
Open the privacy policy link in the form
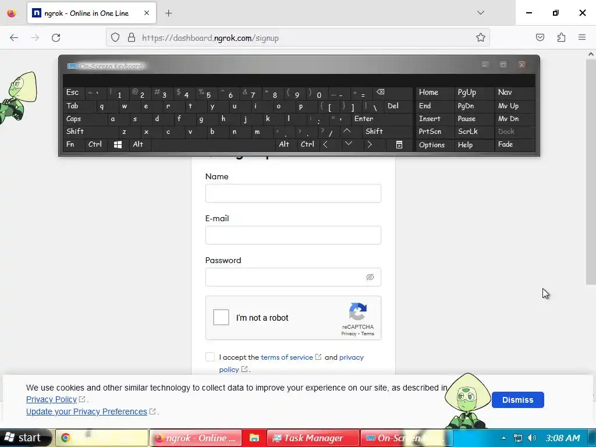[351, 357]
